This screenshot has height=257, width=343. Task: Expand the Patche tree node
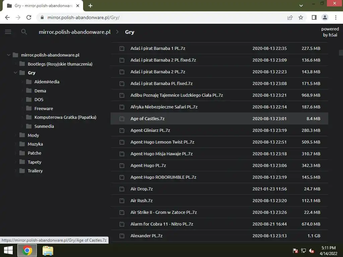point(15,153)
